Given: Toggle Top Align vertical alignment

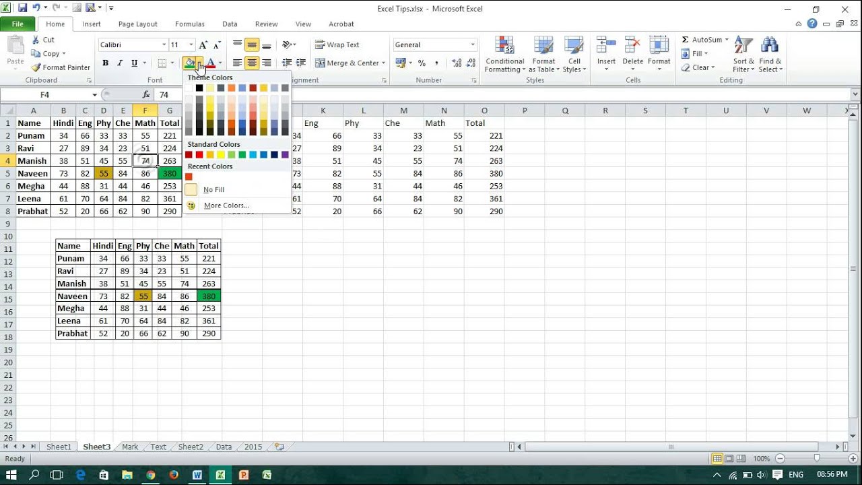Looking at the screenshot, I should pos(237,45).
